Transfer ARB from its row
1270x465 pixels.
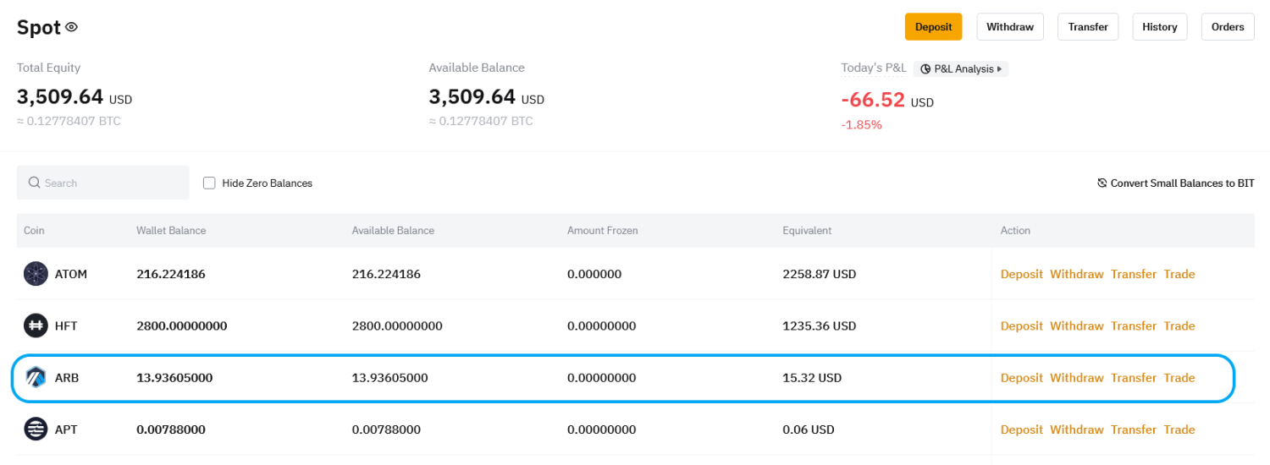[1134, 378]
